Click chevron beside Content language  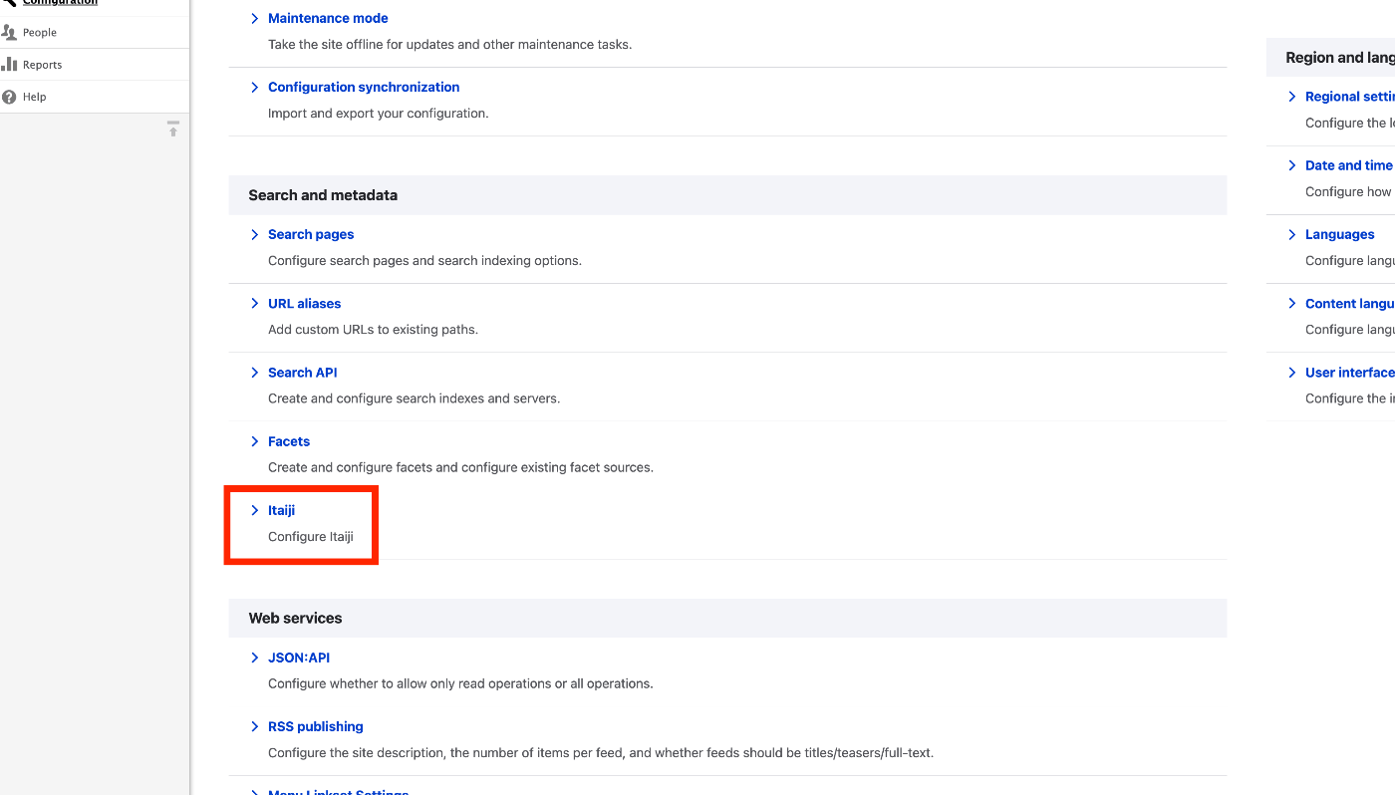pos(1292,303)
